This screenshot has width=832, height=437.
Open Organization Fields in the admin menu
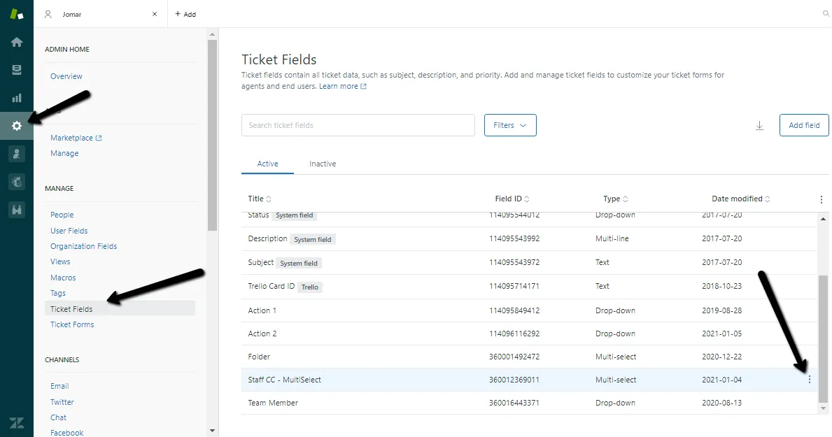[83, 246]
